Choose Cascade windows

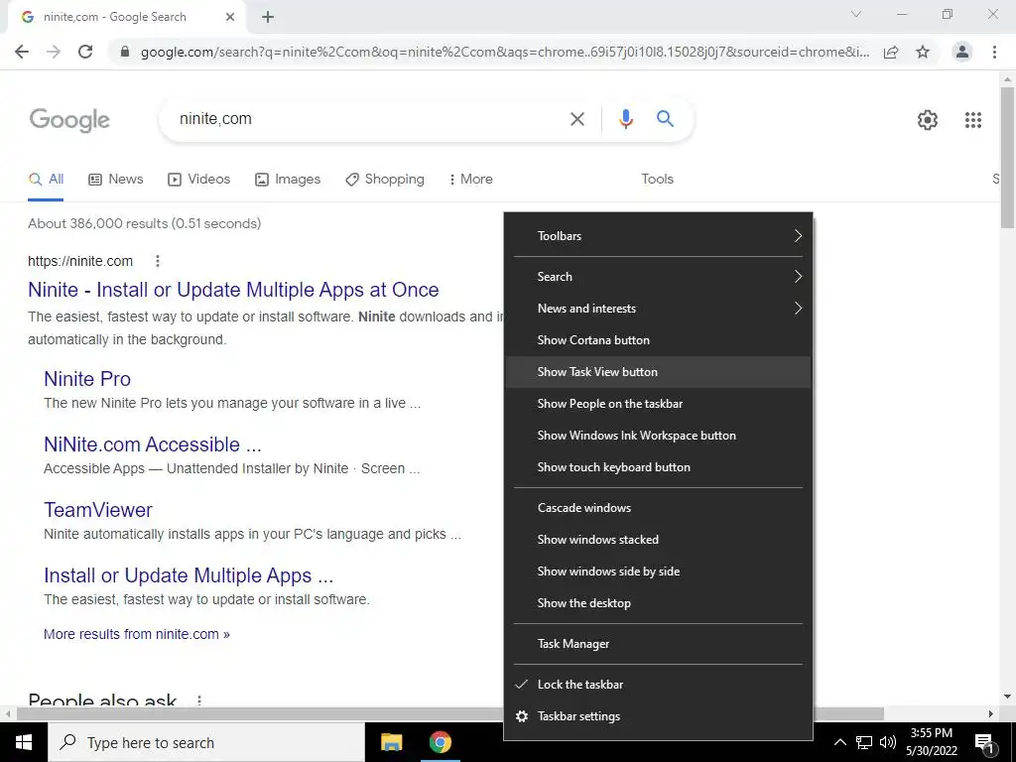659,508
